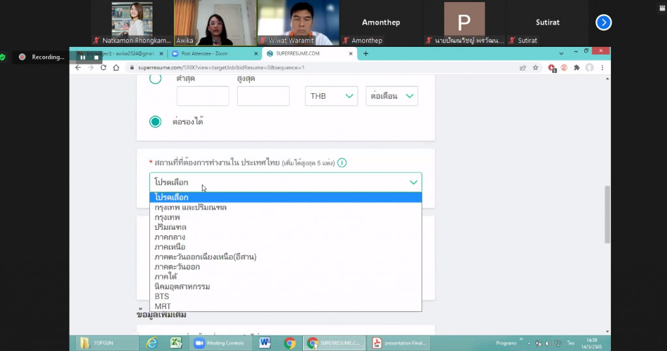667x351 pixels.
Task: Bookmark this page with the star icon
Action: 536,67
